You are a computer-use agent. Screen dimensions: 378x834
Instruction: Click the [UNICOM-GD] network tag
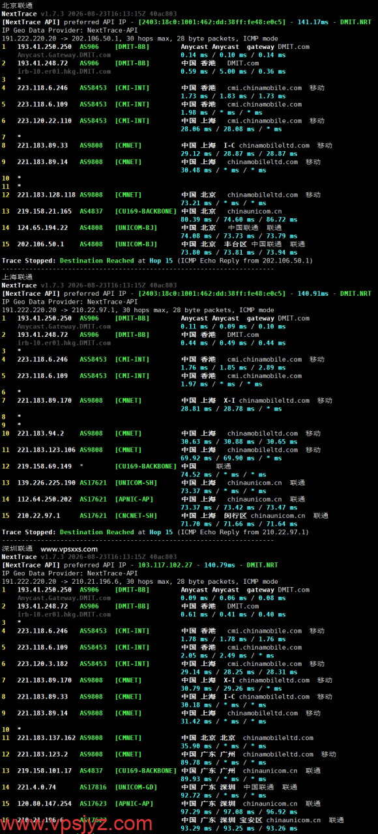point(137,787)
